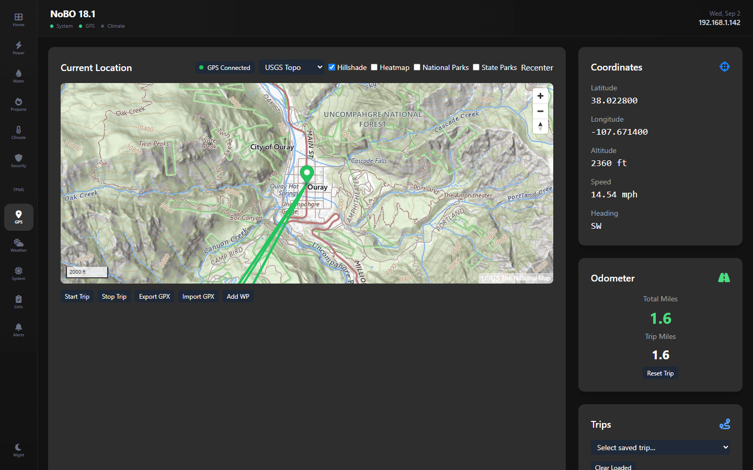Uncheck the Hillshade checkbox
The image size is (753, 470).
coord(332,67)
